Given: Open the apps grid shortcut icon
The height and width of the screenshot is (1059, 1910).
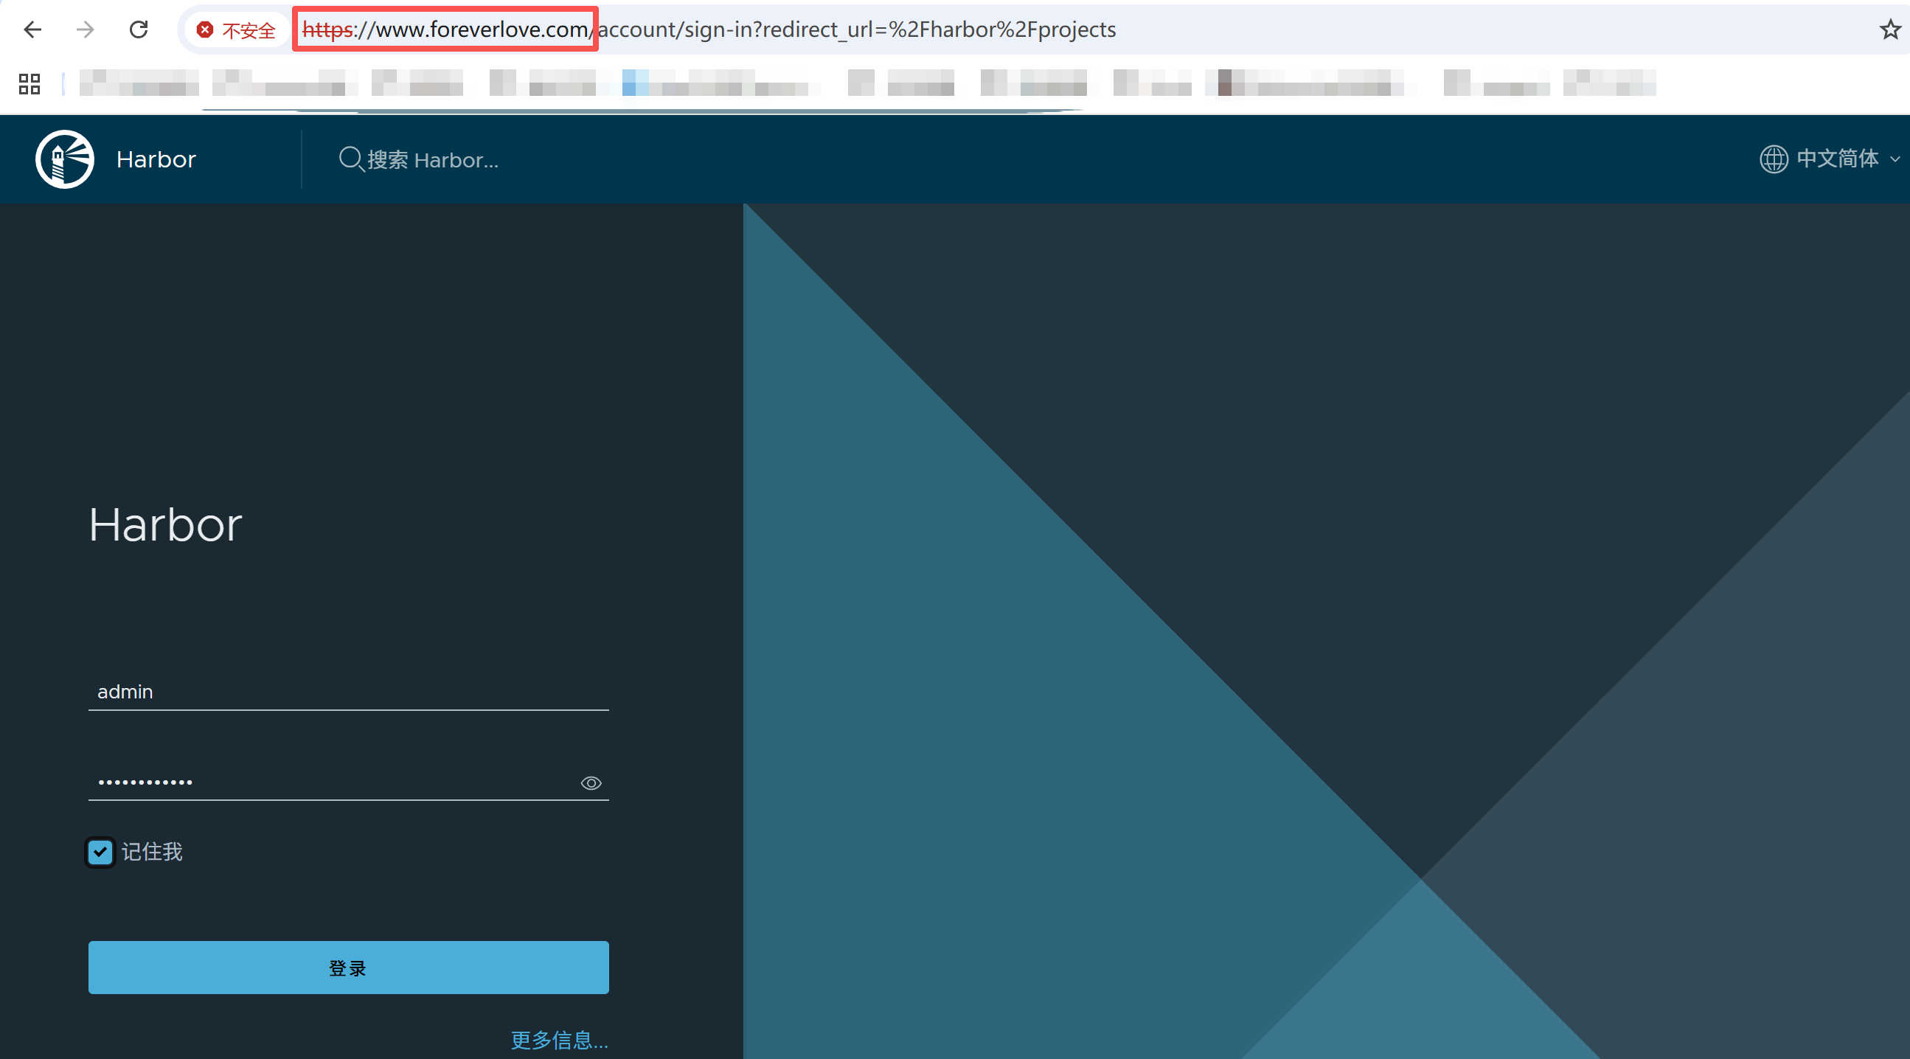Looking at the screenshot, I should coord(29,84).
